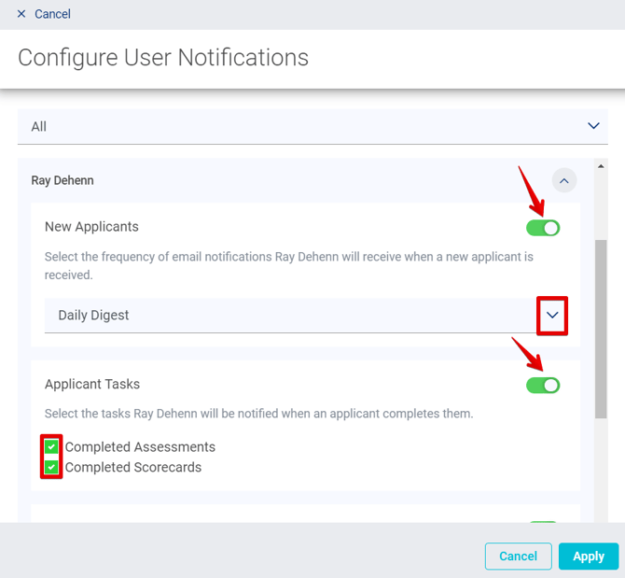Click the X icon beside top Cancel
The image size is (625, 578).
click(x=21, y=14)
